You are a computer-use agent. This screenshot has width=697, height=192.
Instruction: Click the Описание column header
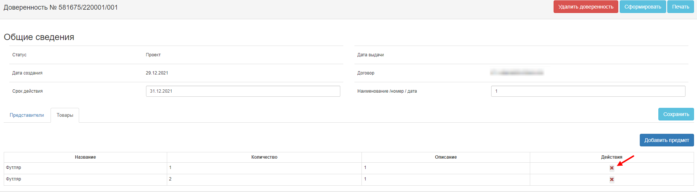445,157
